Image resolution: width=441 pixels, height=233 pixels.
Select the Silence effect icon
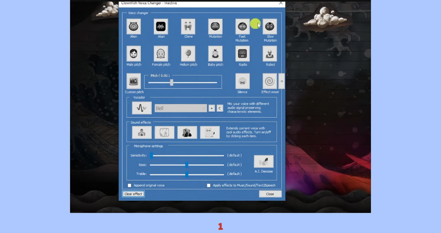pos(243,81)
